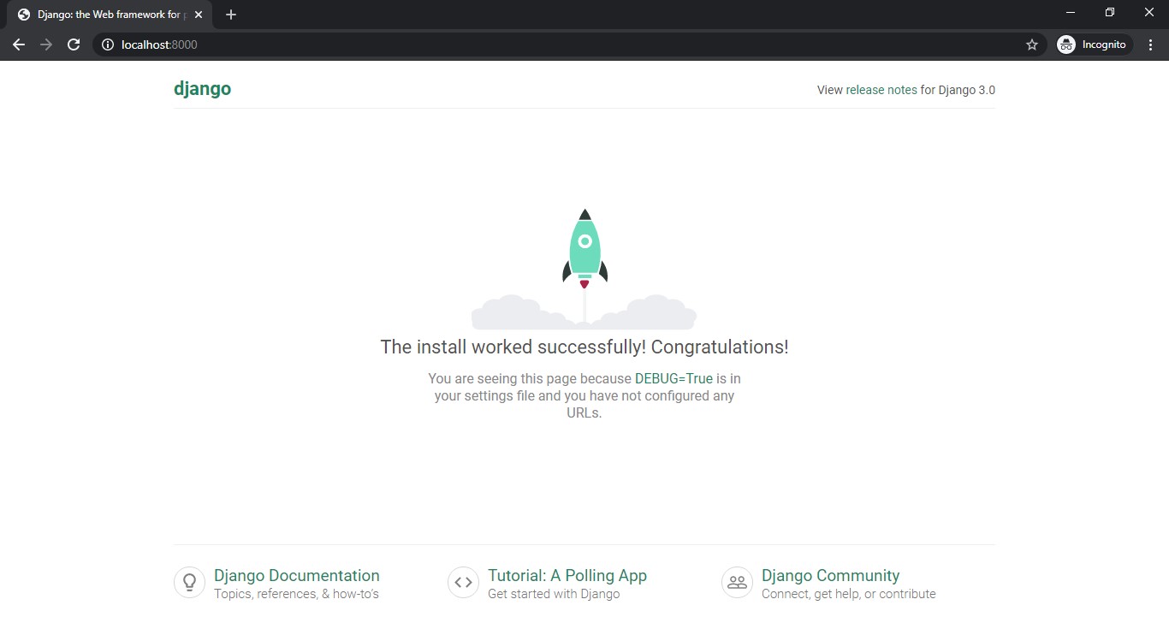
Task: Click 'Topics, references, & how-to's' text
Action: coord(296,594)
